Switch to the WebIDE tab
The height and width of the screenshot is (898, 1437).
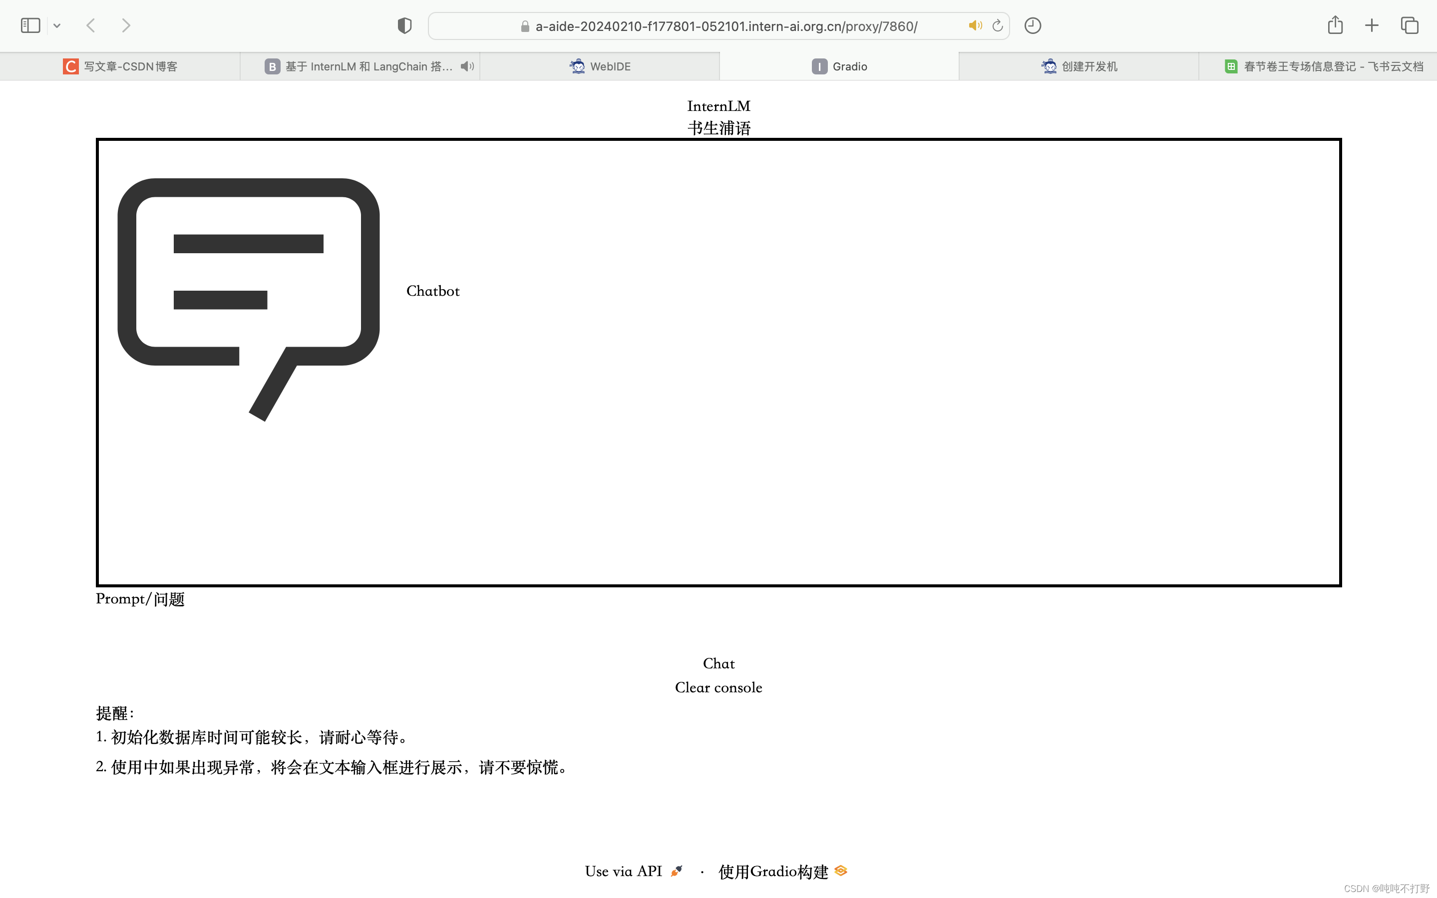(600, 66)
